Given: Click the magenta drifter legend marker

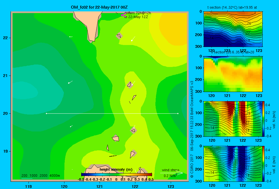Looking at the screenshot, I should [123, 15].
